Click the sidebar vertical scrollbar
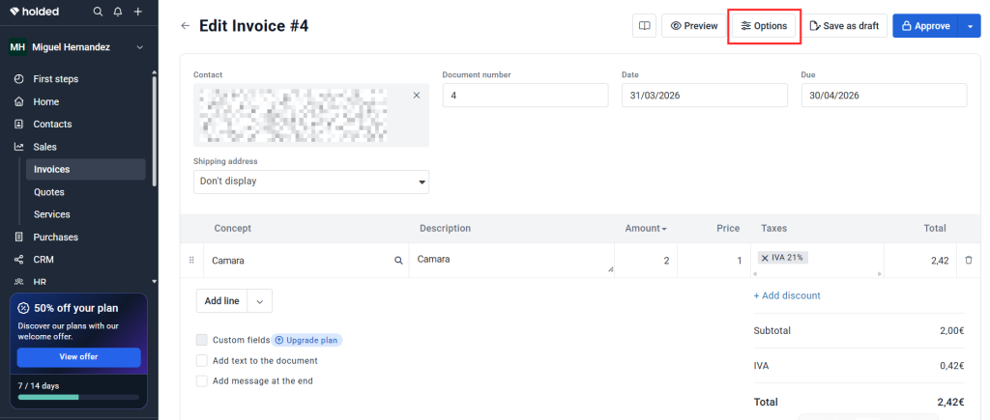 click(x=154, y=130)
